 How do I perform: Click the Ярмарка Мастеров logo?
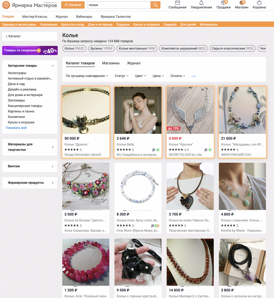point(30,5)
